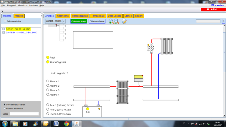Image resolution: width=226 pixels, height=127 pixels.
Task: Click the radiator symbol in schematic
Action: [x=167, y=46]
